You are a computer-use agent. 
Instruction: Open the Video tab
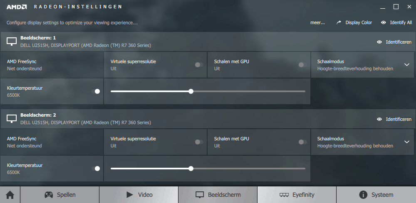(139, 195)
